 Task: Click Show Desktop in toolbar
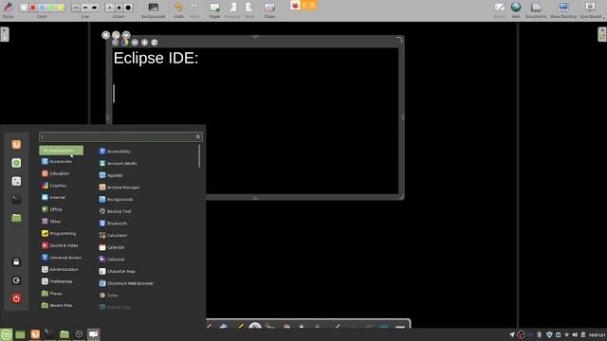point(563,9)
